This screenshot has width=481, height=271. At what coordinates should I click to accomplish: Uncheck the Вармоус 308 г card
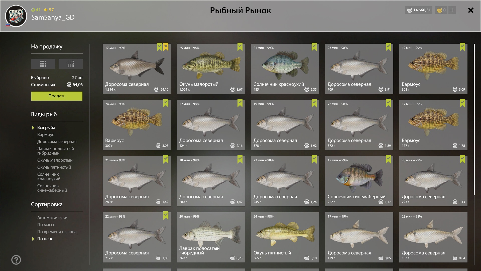click(x=462, y=47)
